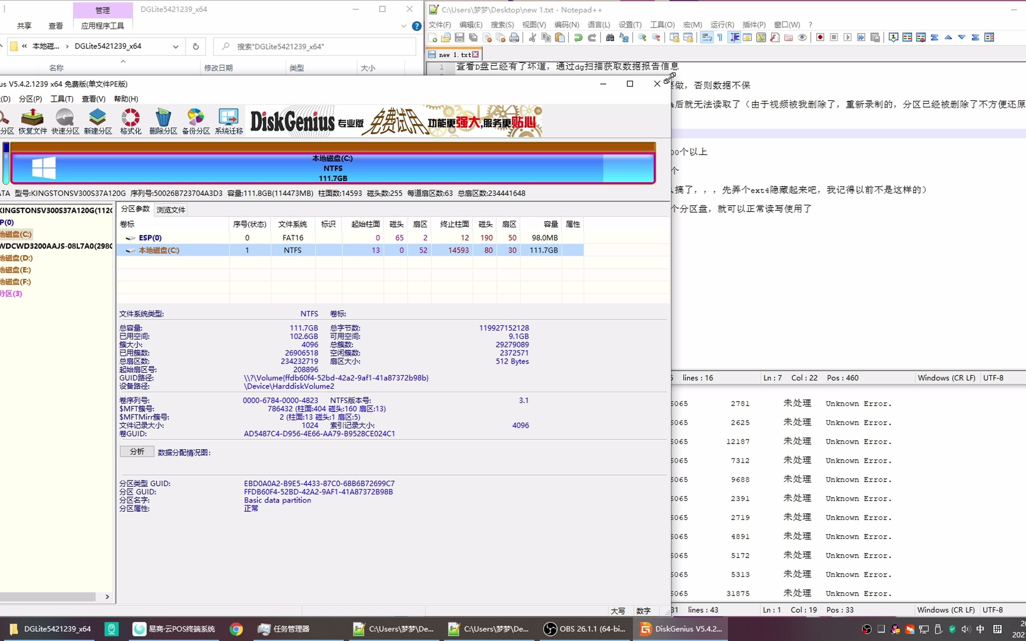
Task: Select WDCWD3200AAJS disk in tree
Action: coord(56,246)
